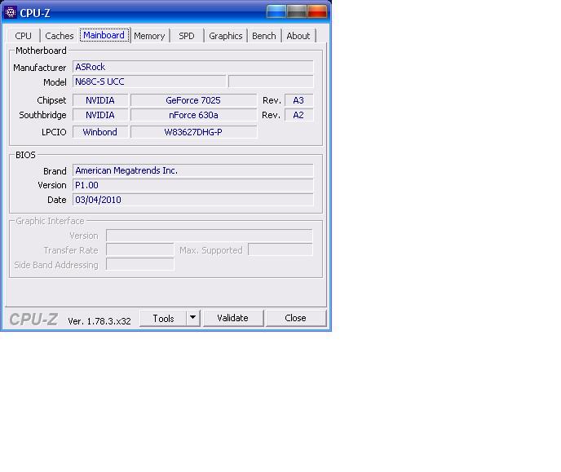Viewport: 561px width, 472px height.
Task: Click the ASRock manufacturer field
Action: coord(192,67)
